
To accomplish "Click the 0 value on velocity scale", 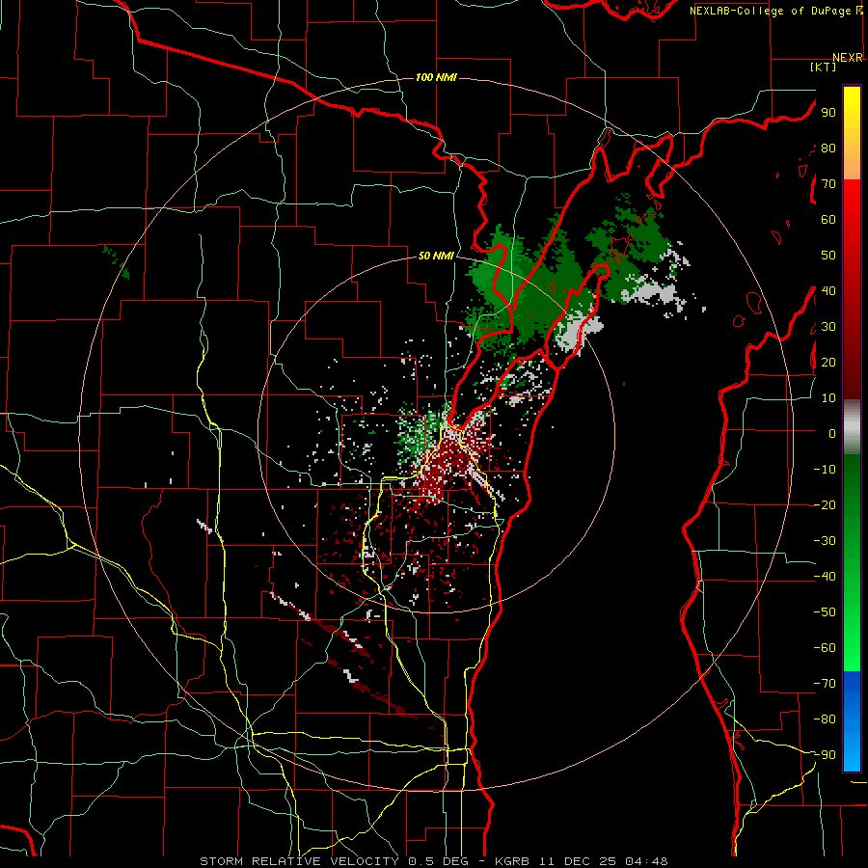I will click(832, 433).
